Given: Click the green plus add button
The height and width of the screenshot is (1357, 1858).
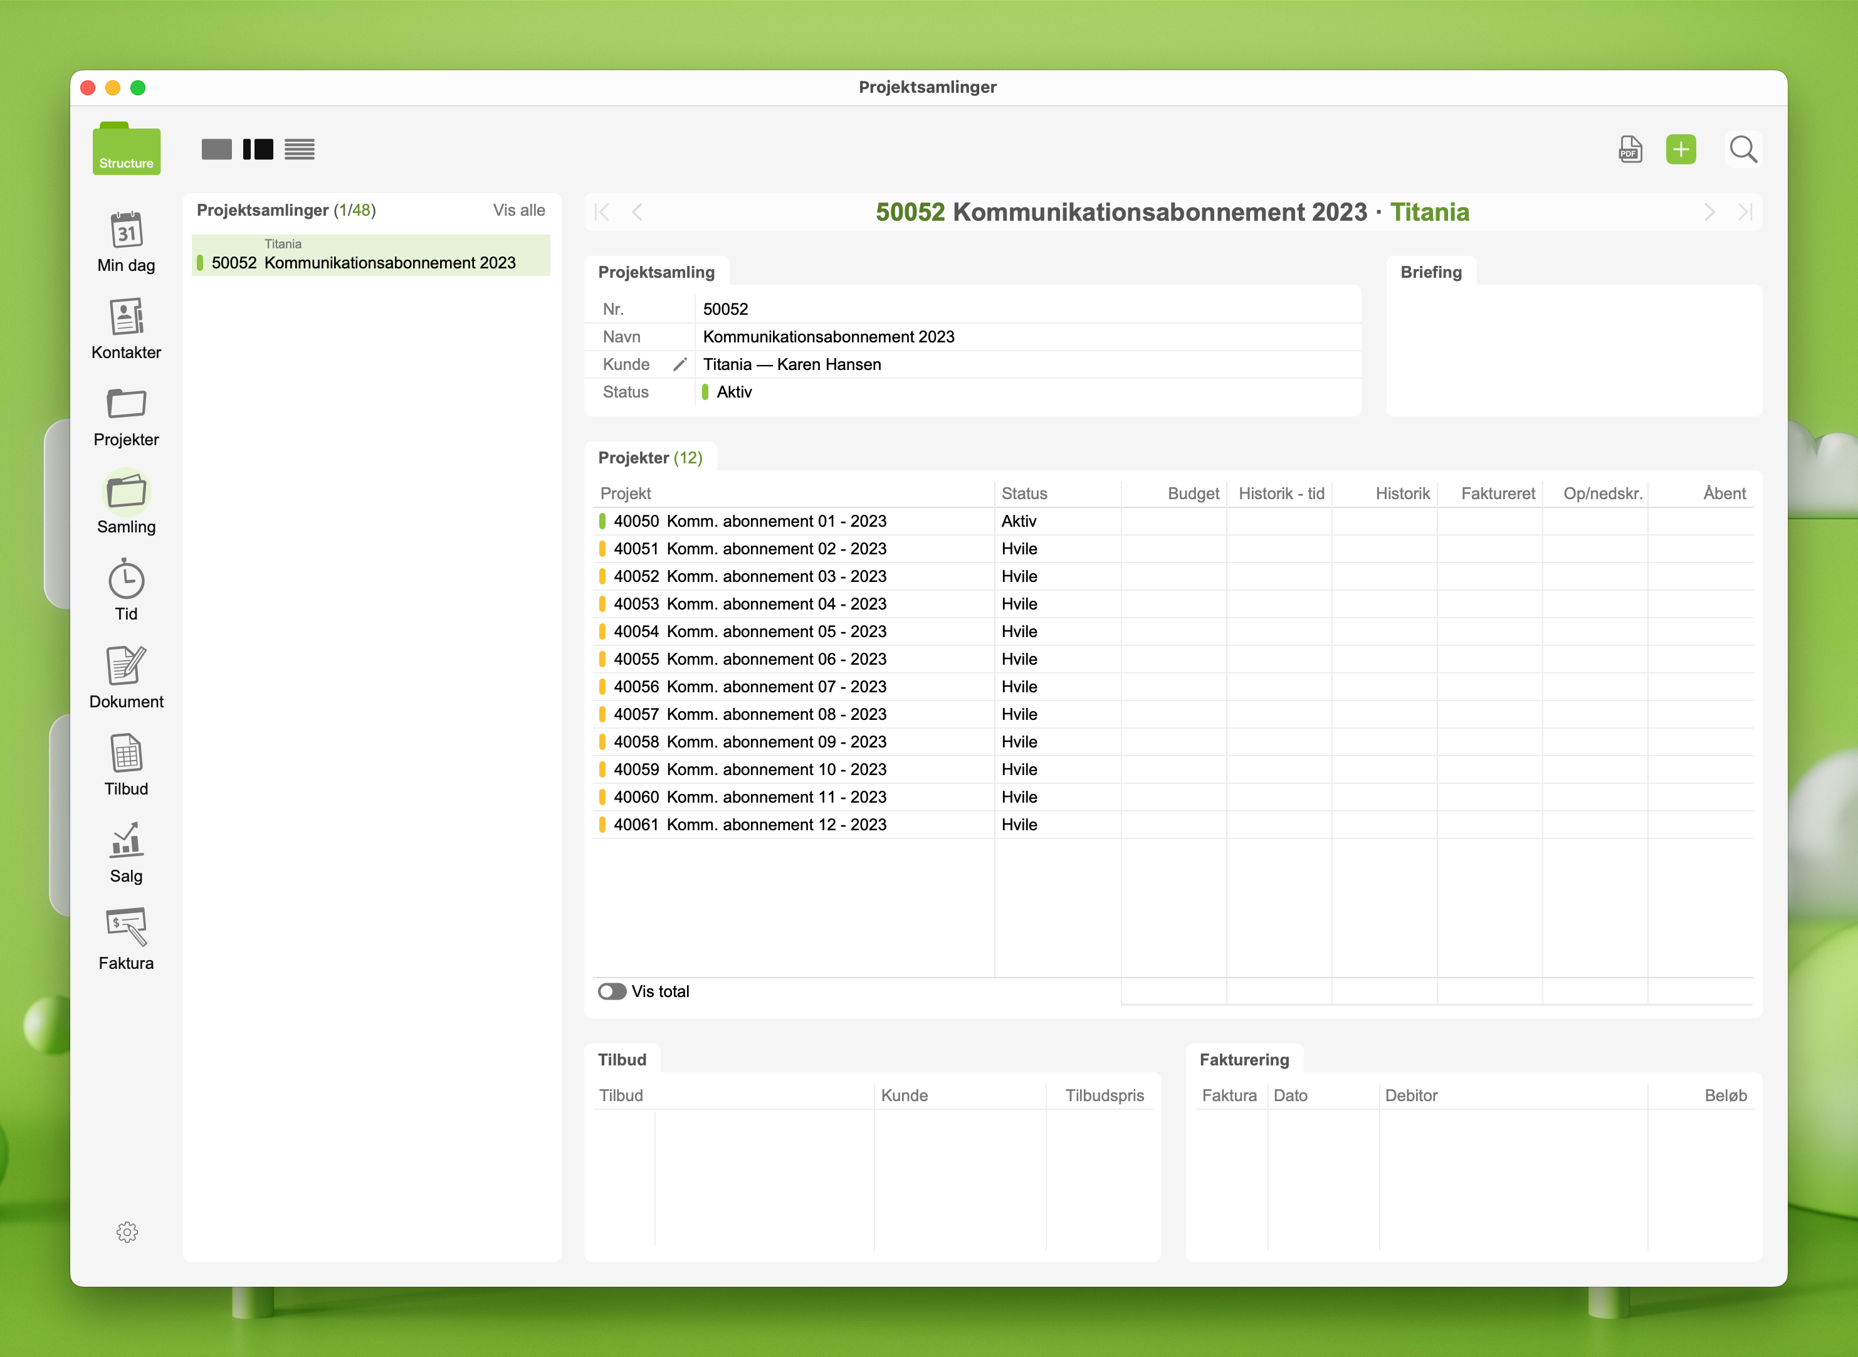Looking at the screenshot, I should click(x=1680, y=149).
